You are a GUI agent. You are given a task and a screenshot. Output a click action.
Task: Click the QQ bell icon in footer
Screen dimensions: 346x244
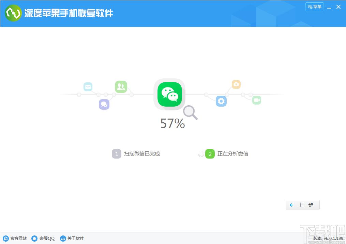click(x=34, y=239)
